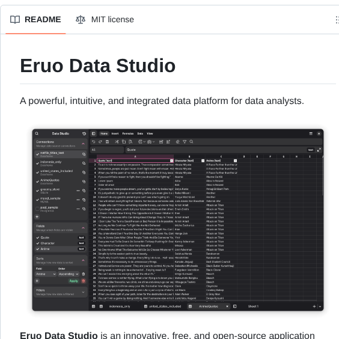Screen dimensions: 339x339
Task: Switch to the united_states_included sheet tab
Action: [162, 307]
